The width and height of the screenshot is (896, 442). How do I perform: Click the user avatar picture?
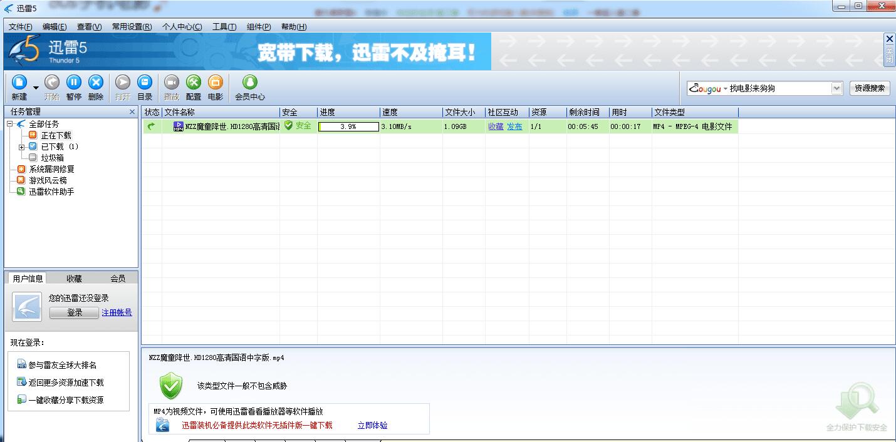point(27,307)
